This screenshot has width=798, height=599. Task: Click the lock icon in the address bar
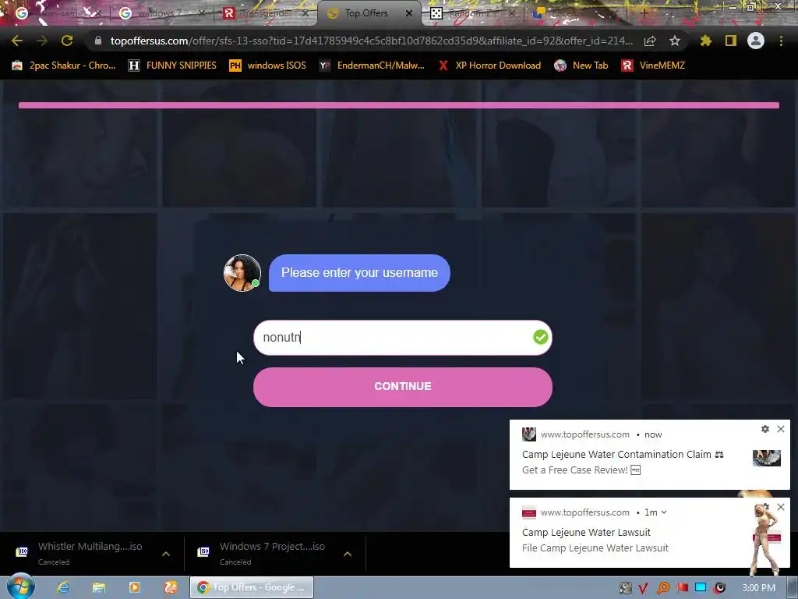[98, 41]
